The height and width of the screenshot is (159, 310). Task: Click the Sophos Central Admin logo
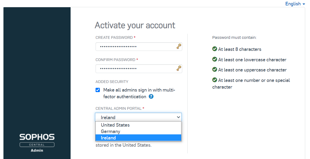tap(37, 143)
